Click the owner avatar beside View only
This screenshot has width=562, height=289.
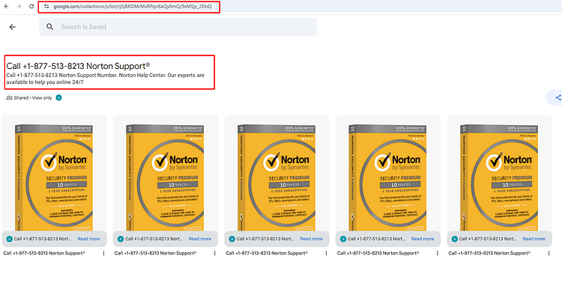(x=58, y=98)
